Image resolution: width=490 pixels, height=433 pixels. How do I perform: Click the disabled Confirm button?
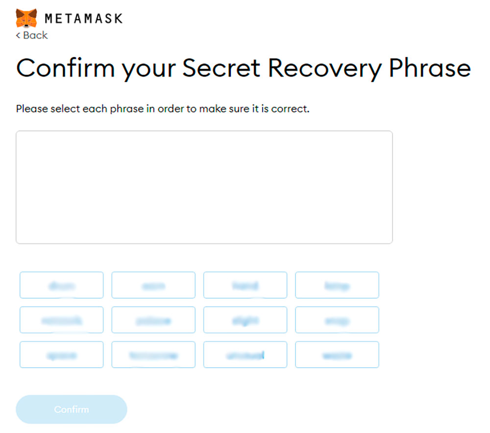(72, 409)
